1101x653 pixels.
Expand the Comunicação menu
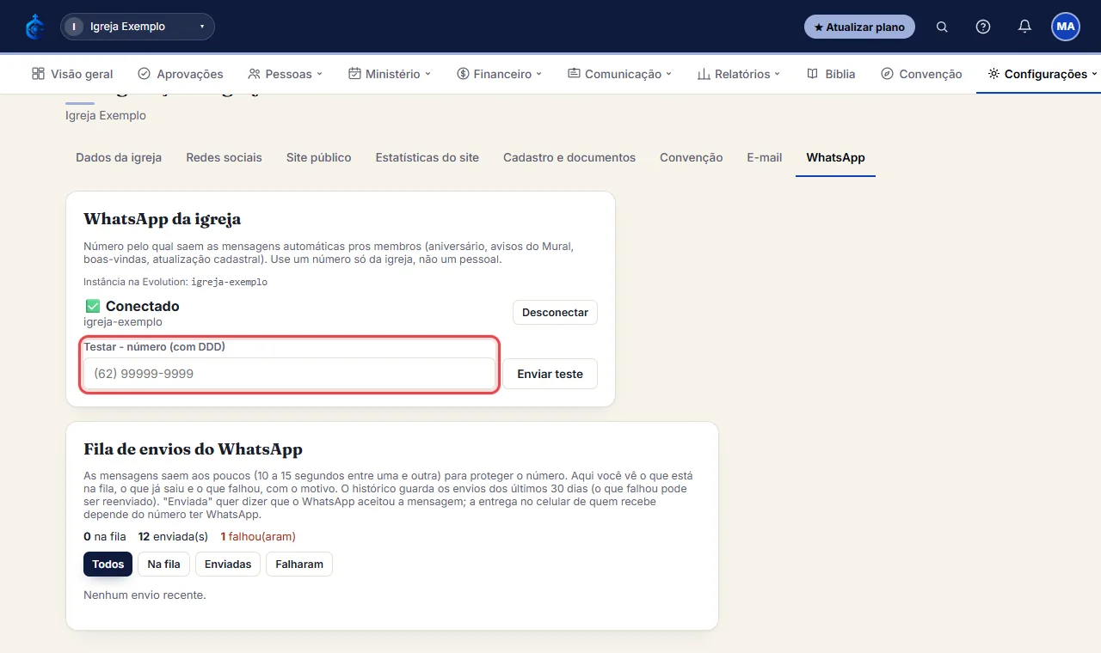[x=620, y=74]
